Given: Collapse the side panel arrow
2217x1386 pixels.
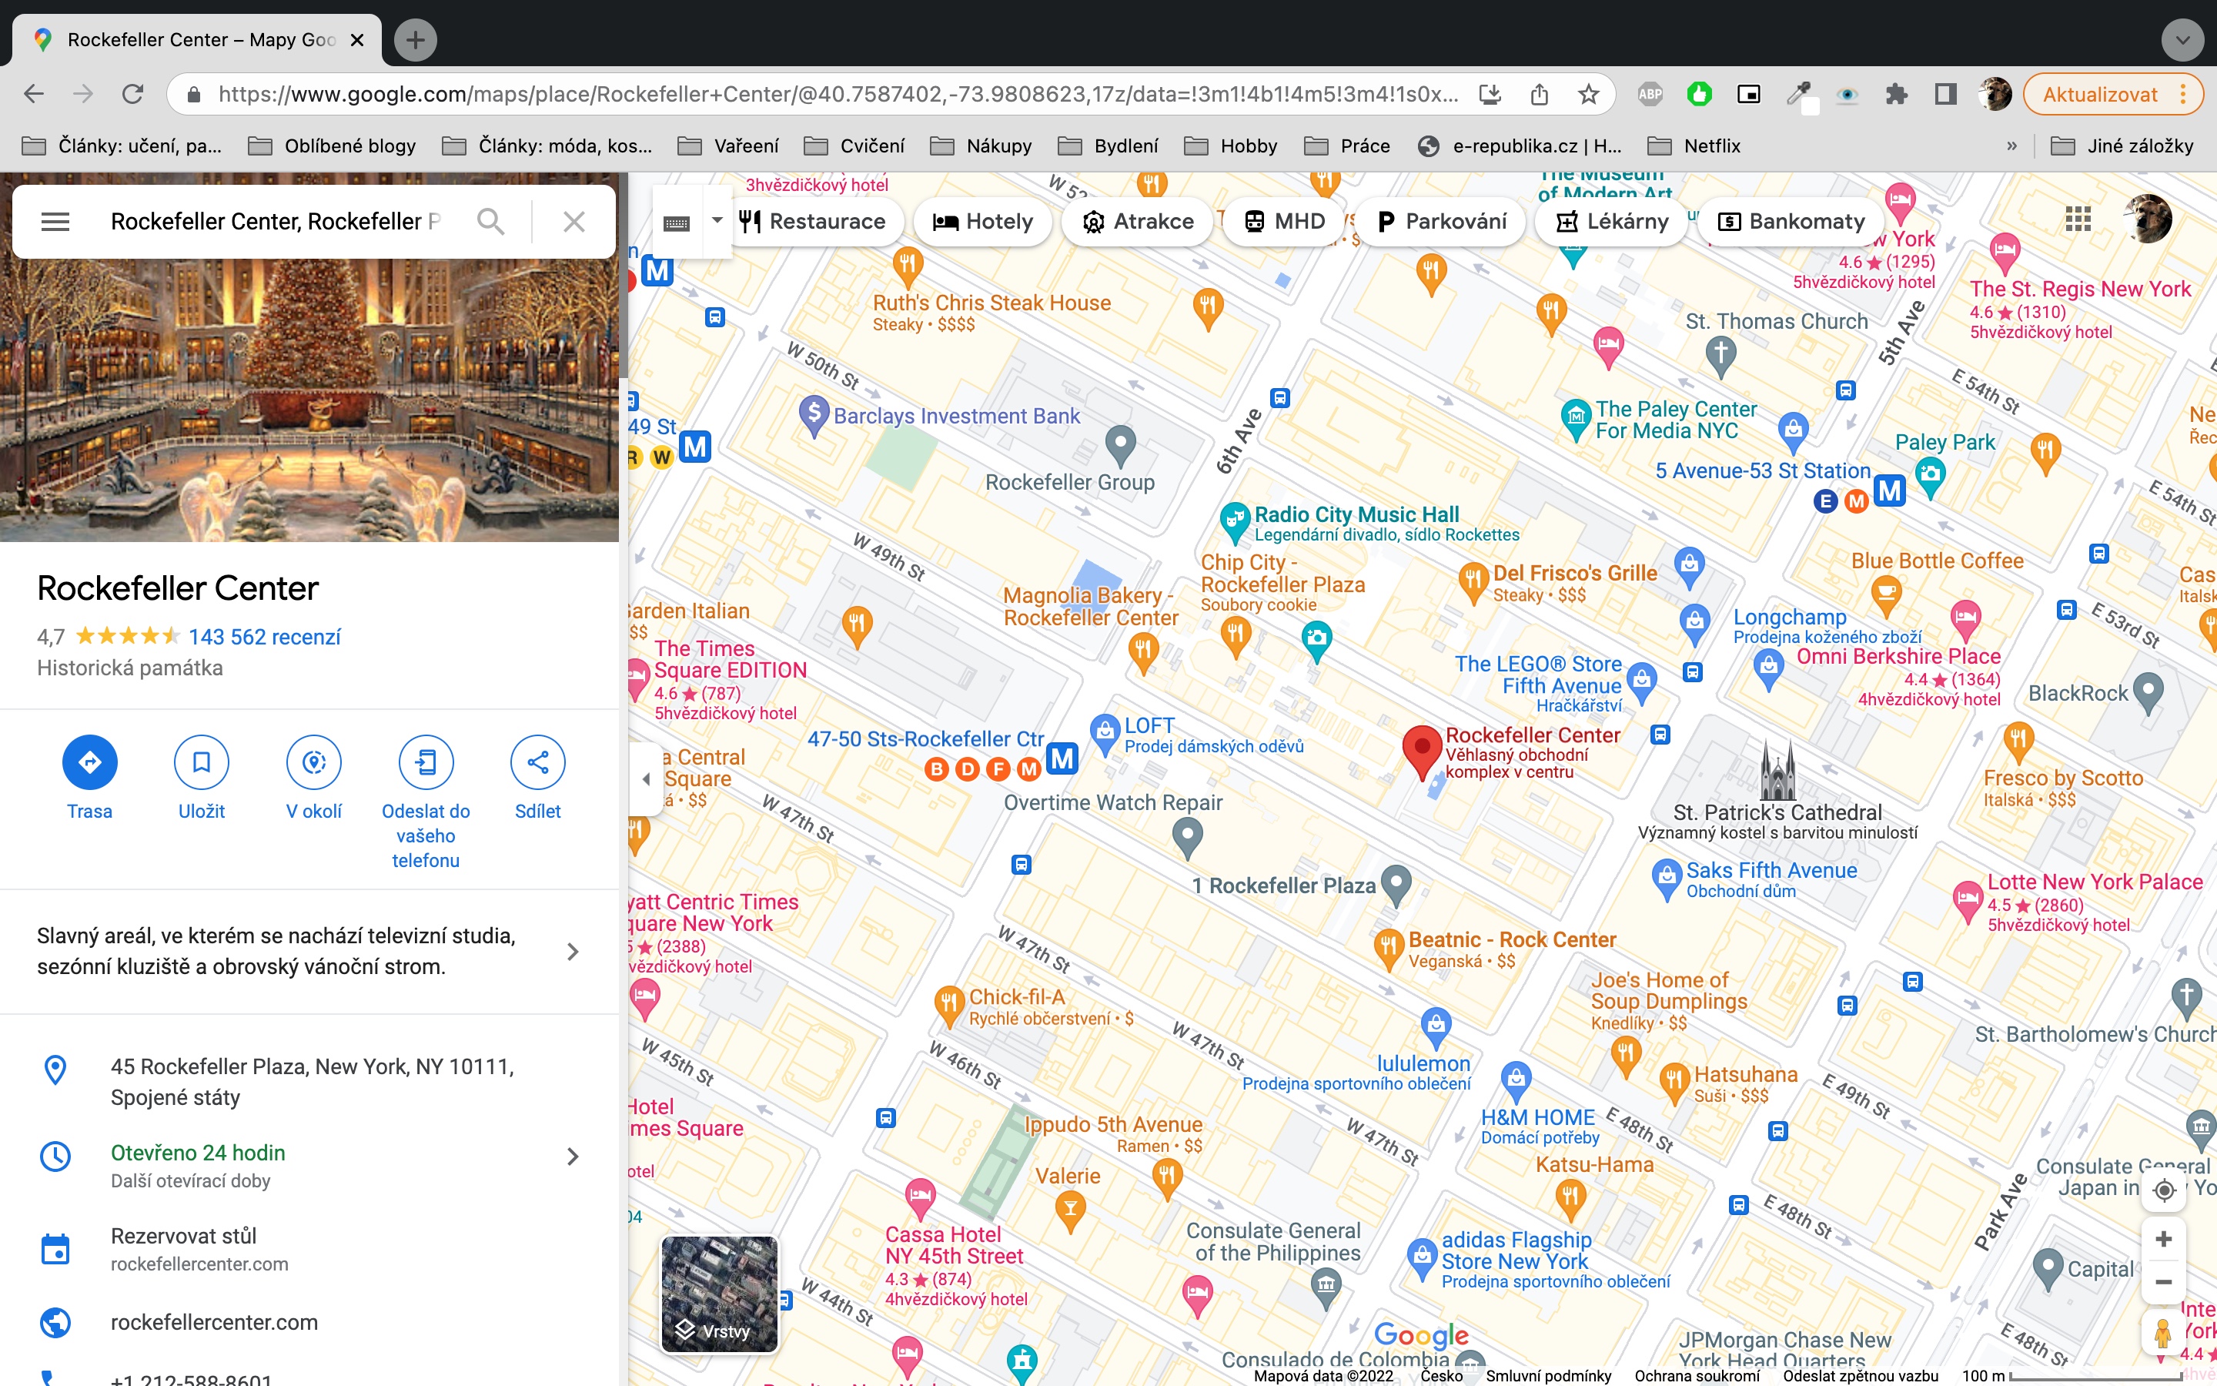Looking at the screenshot, I should [646, 778].
